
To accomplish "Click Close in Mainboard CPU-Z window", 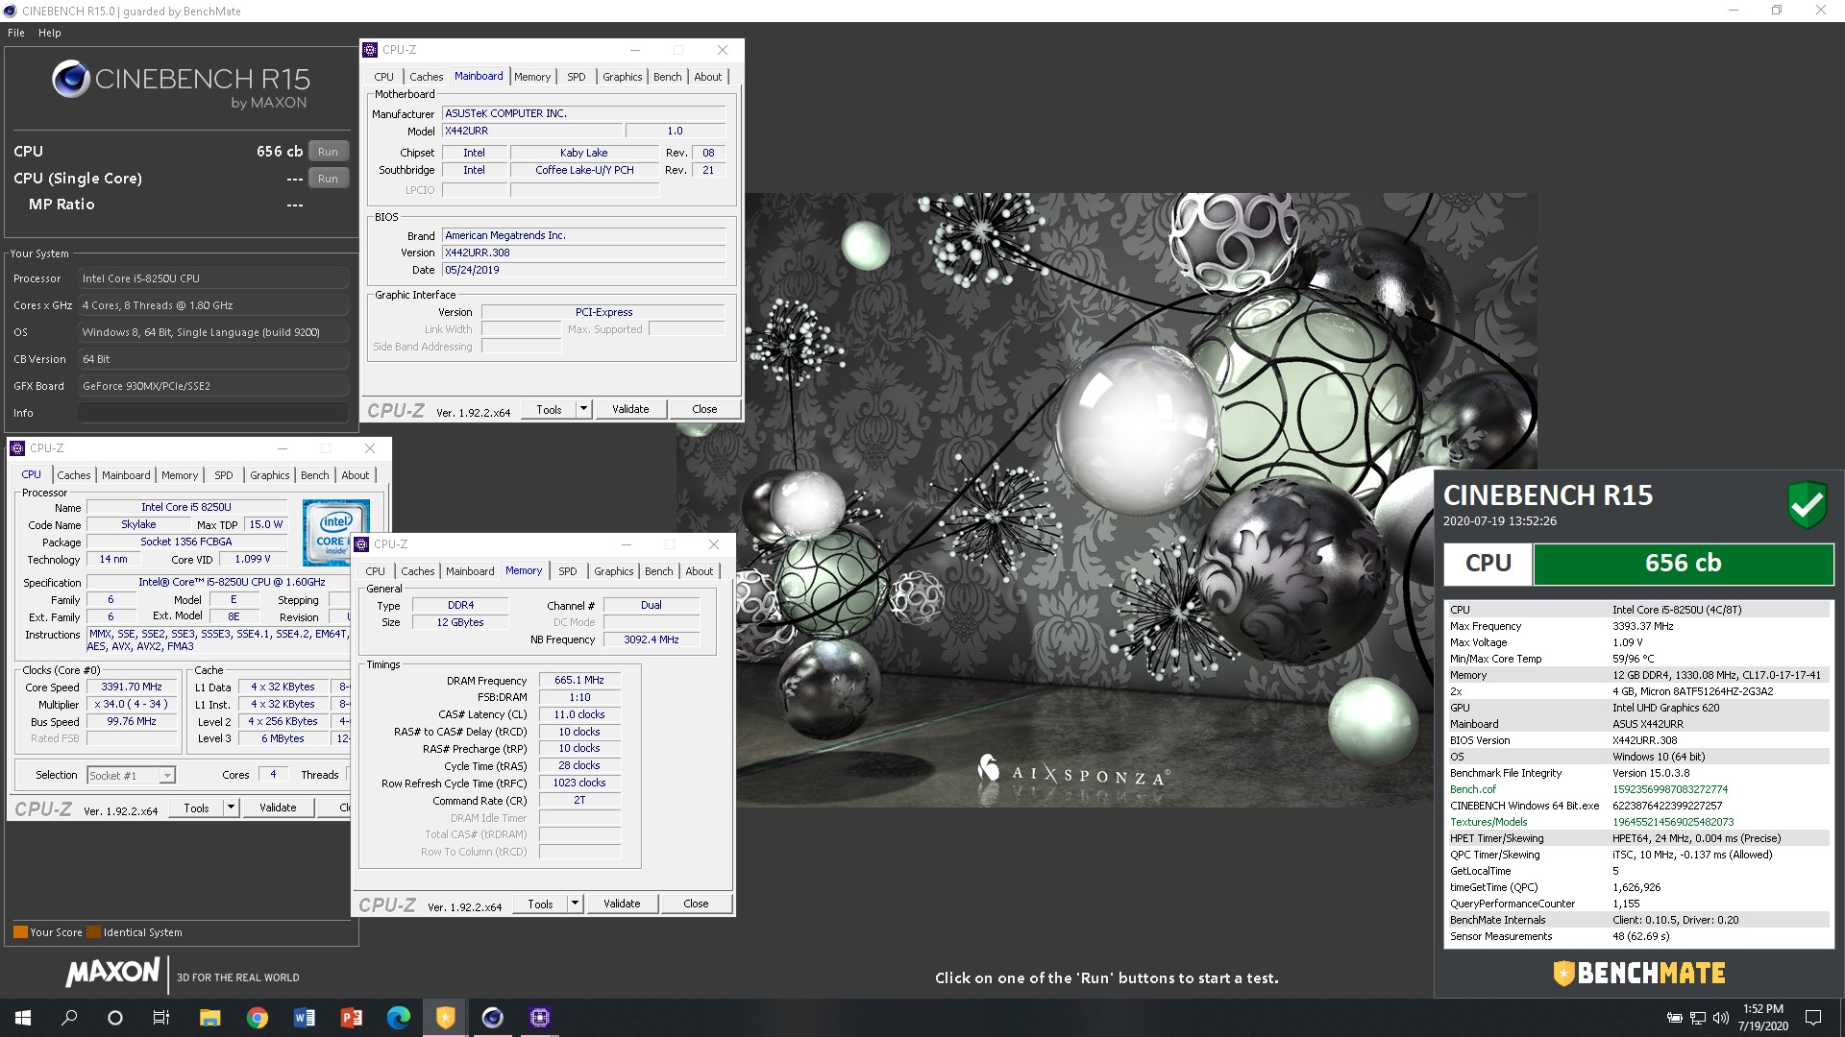I will point(704,409).
